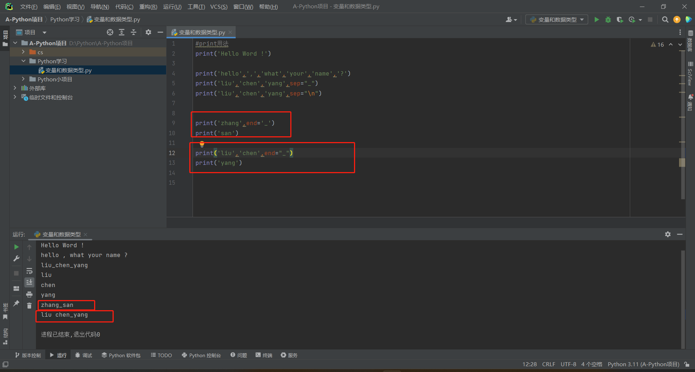The width and height of the screenshot is (695, 372).
Task: Open Search Everywhere magnifier icon
Action: [x=665, y=20]
